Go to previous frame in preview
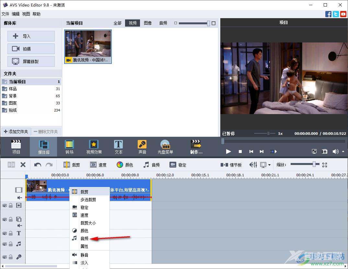Screen dimensions: 348x269 251,151
